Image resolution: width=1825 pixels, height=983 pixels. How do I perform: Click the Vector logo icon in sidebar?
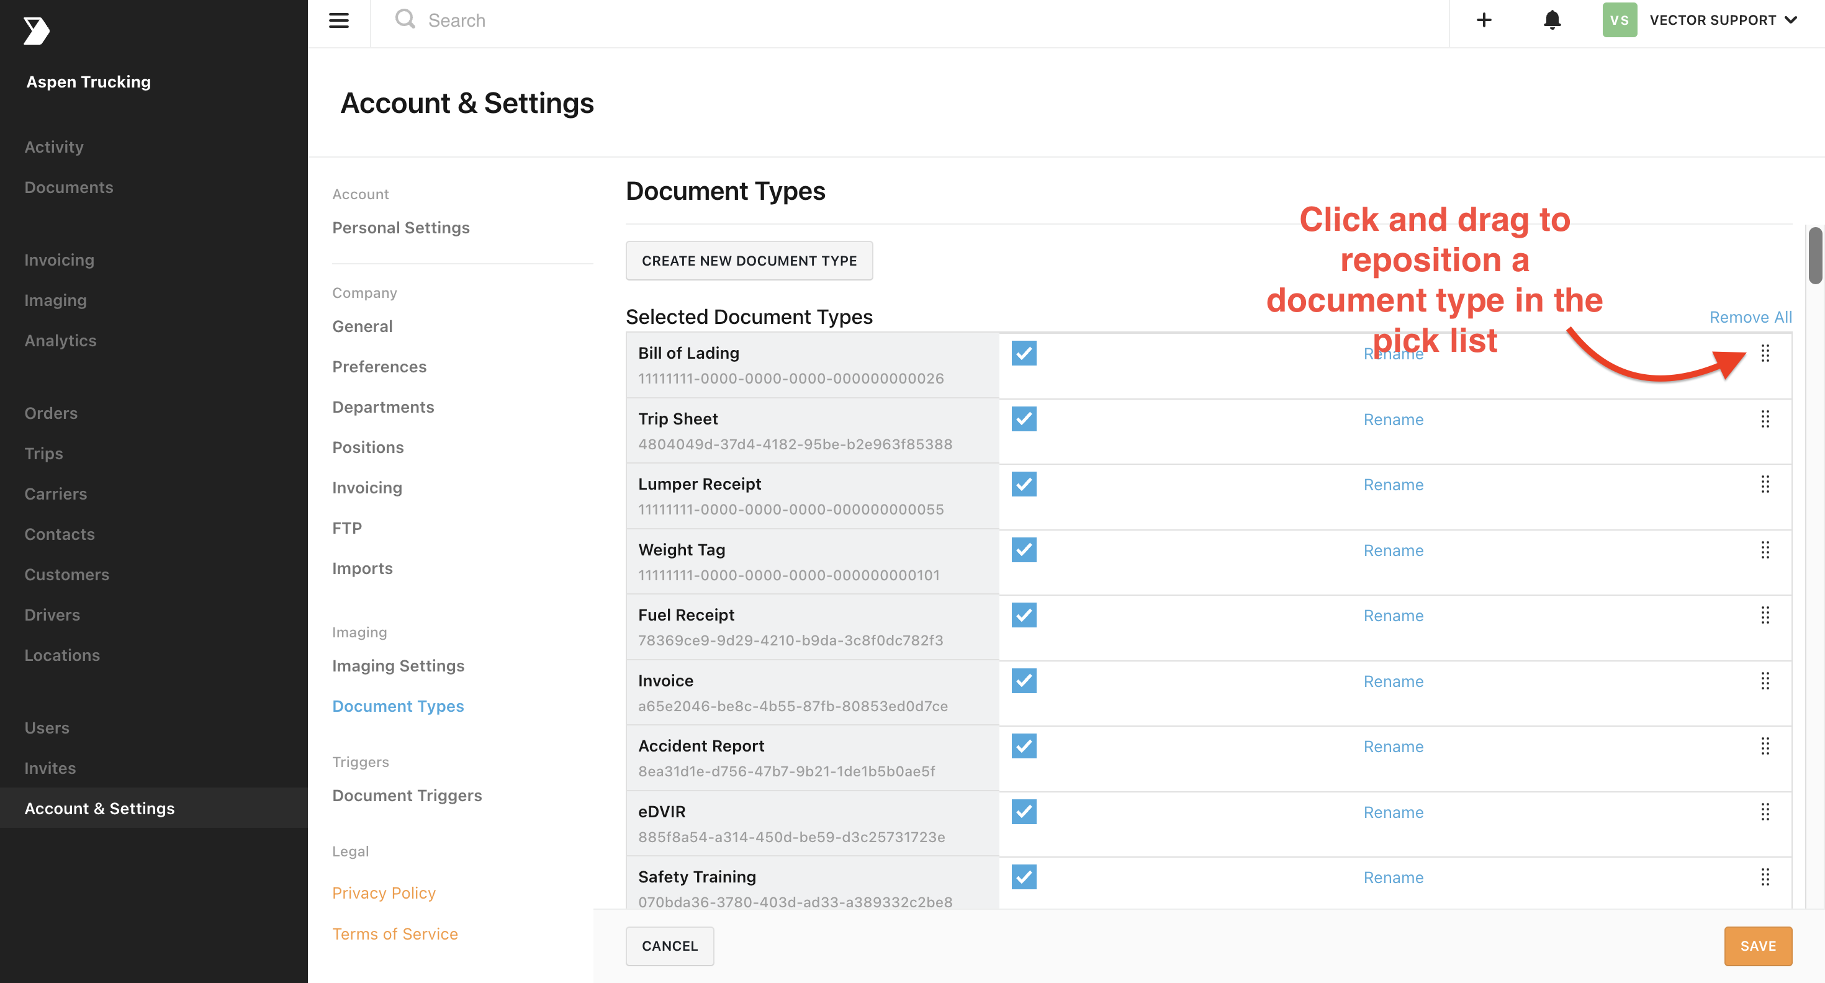coord(36,30)
